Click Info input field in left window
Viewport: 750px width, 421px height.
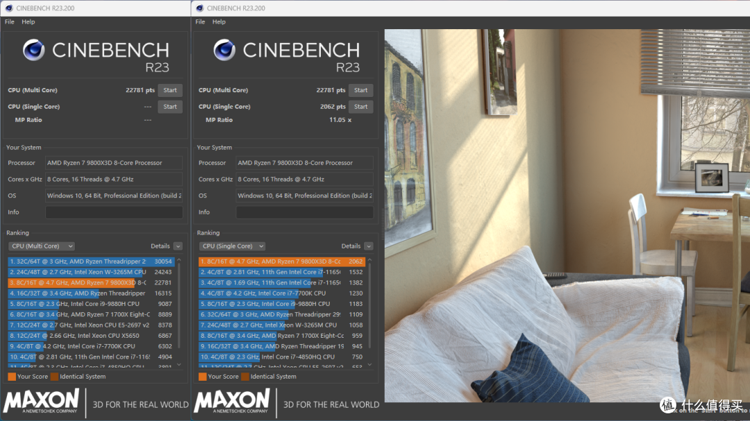click(x=114, y=212)
